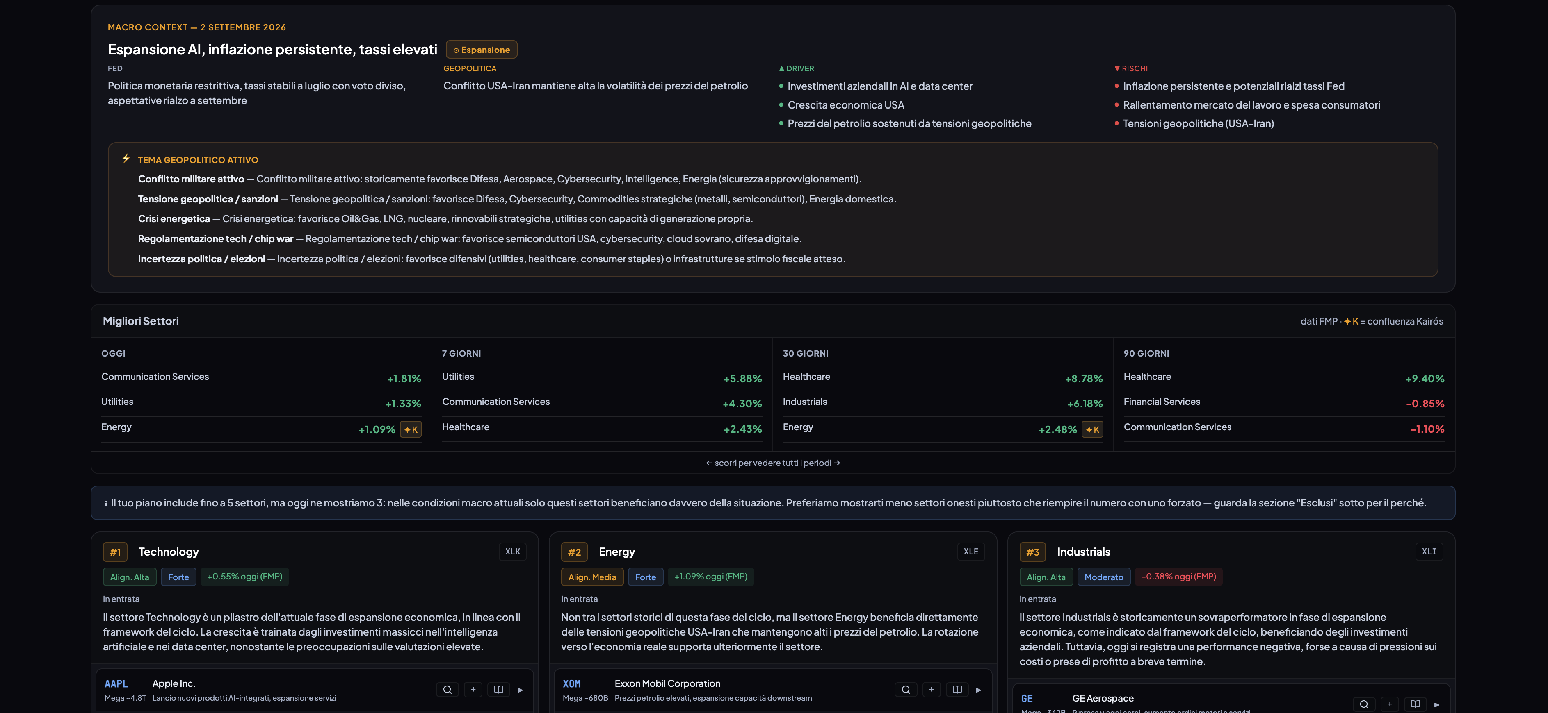Click the Crisi energetica theme line
1548x713 pixels.
(445, 218)
